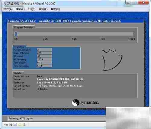This screenshot has width=151, height=129.
Task: Click the CD drive status icon
Action: [11, 125]
